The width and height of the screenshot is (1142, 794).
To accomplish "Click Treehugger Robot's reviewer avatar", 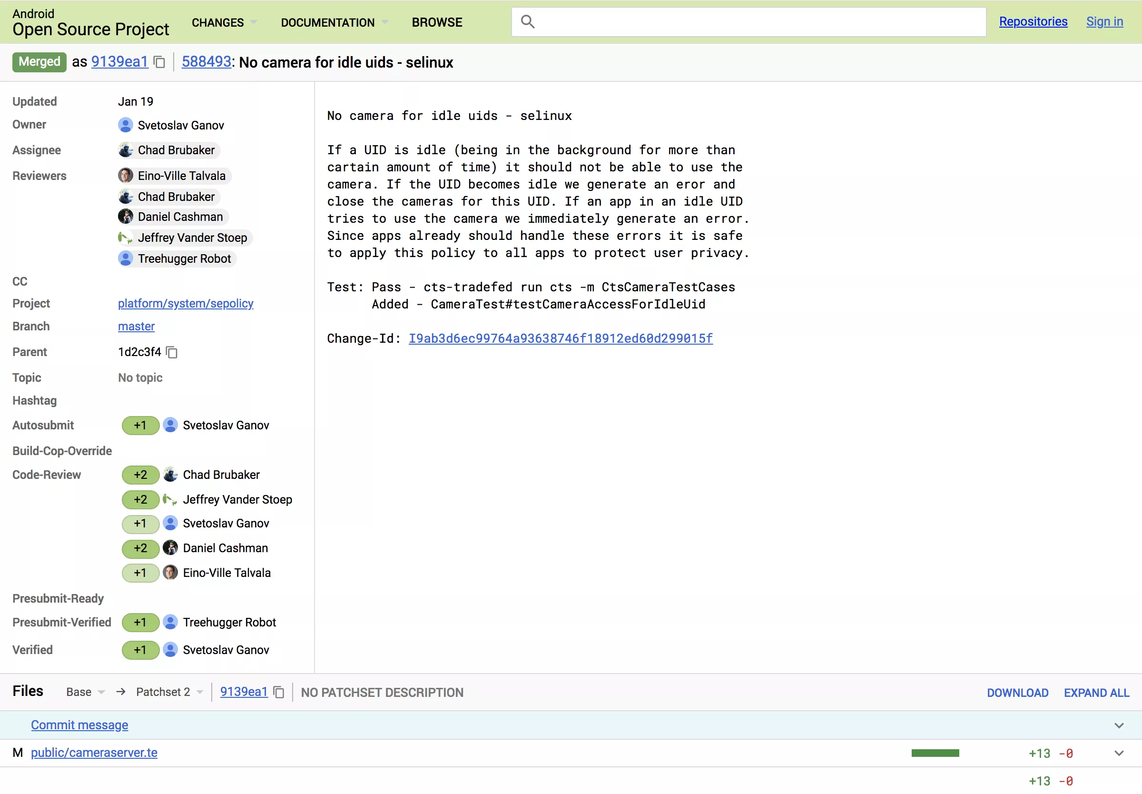I will 125,258.
